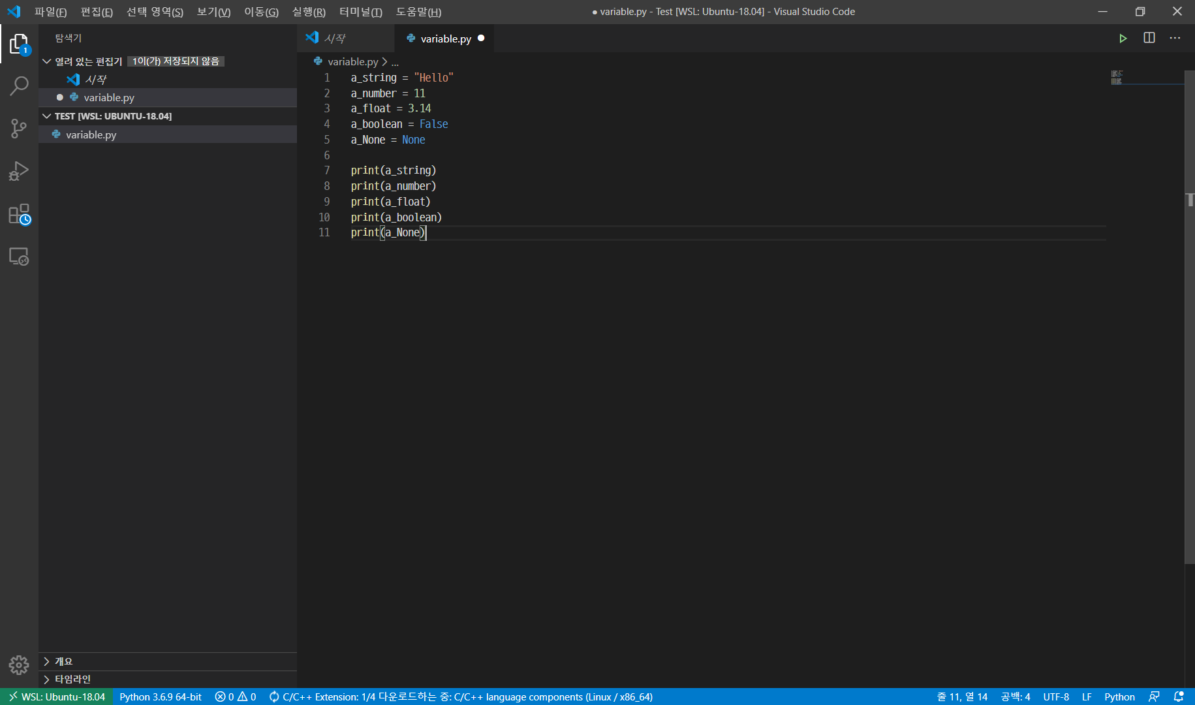Click the 탐색기 panel title
1195x705 pixels.
69,38
